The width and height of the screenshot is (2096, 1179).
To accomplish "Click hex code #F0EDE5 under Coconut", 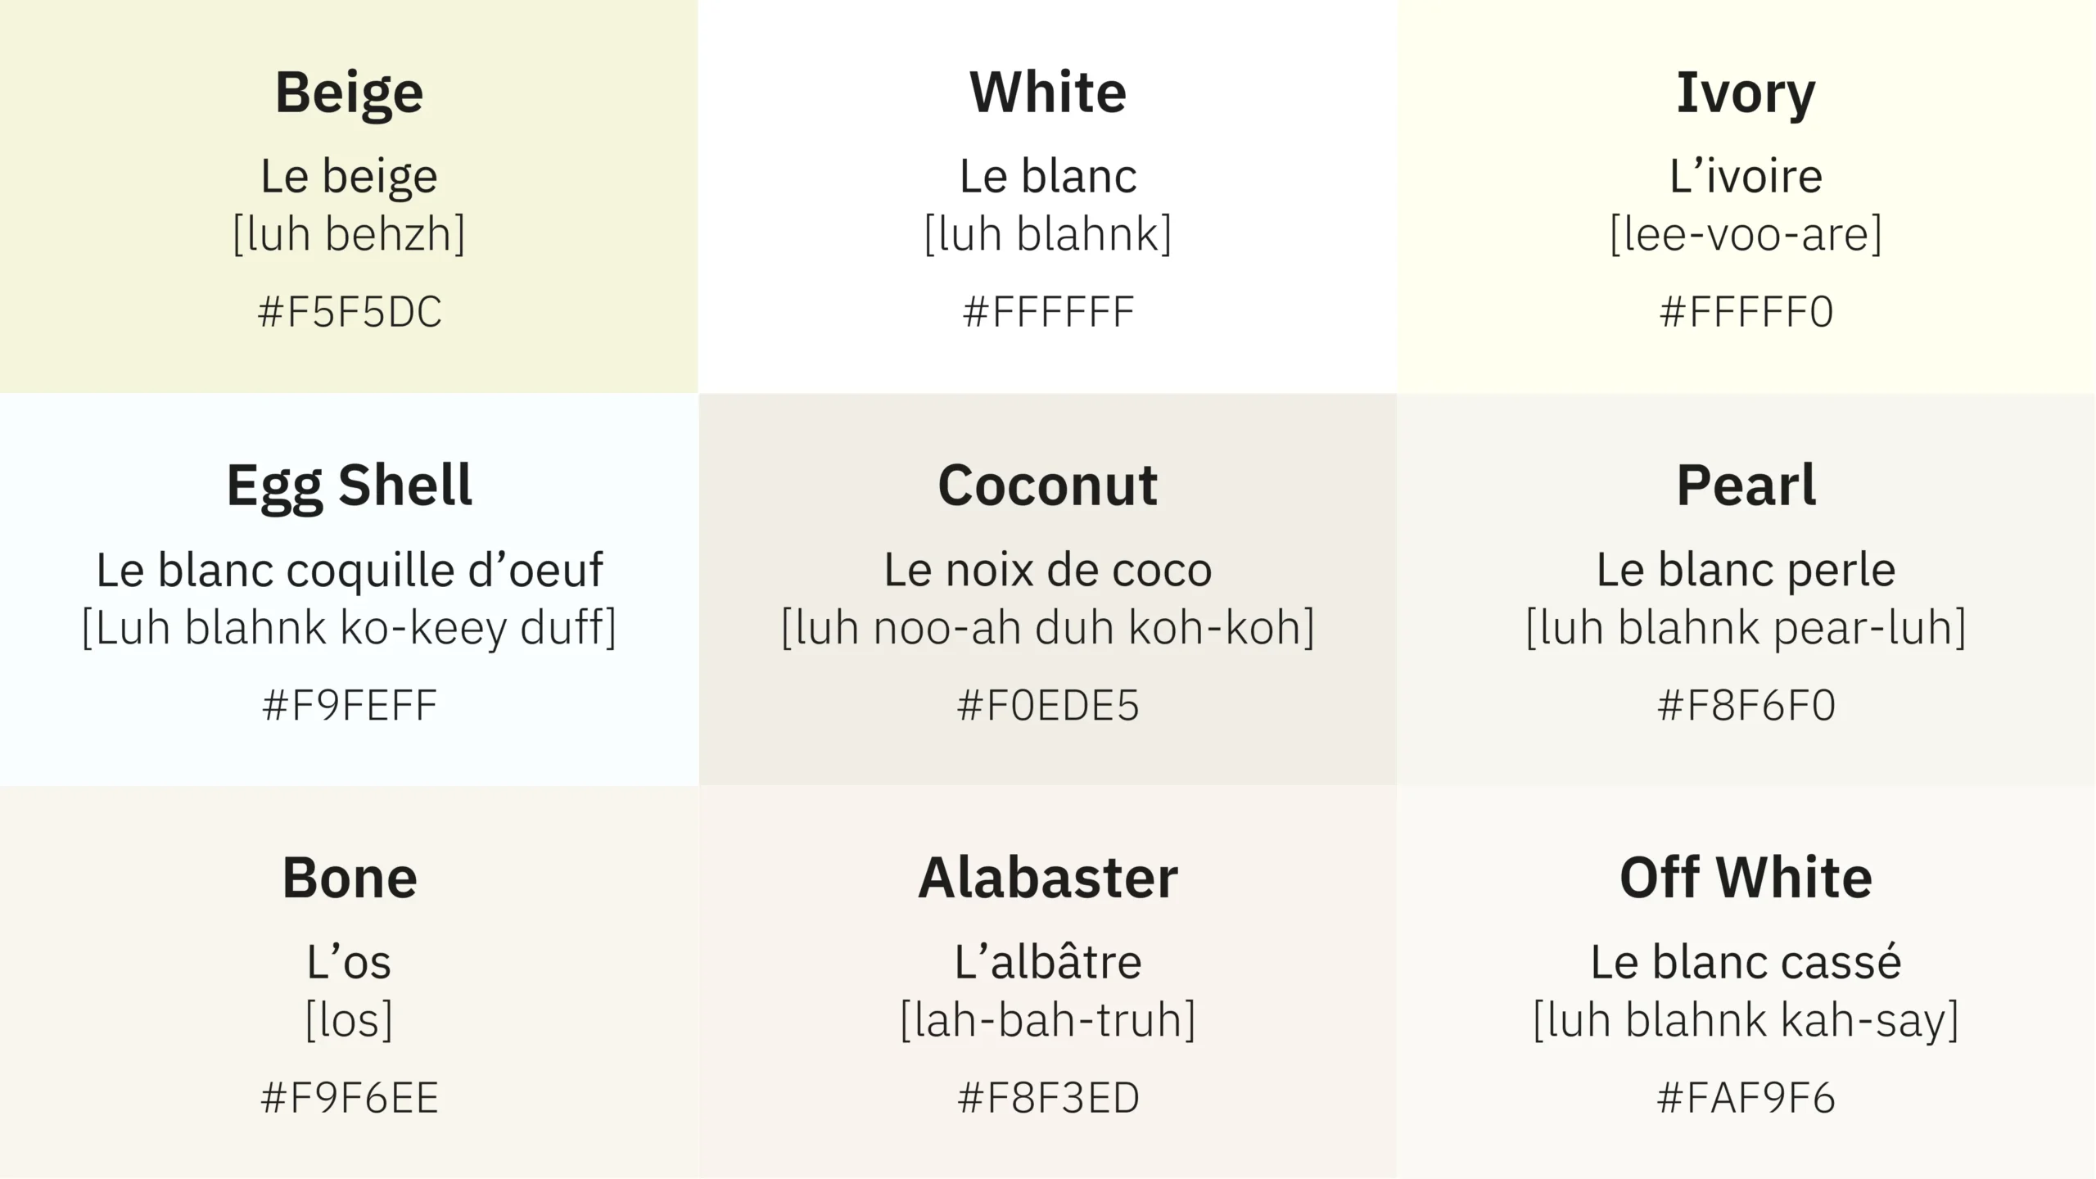I will click(x=1047, y=705).
